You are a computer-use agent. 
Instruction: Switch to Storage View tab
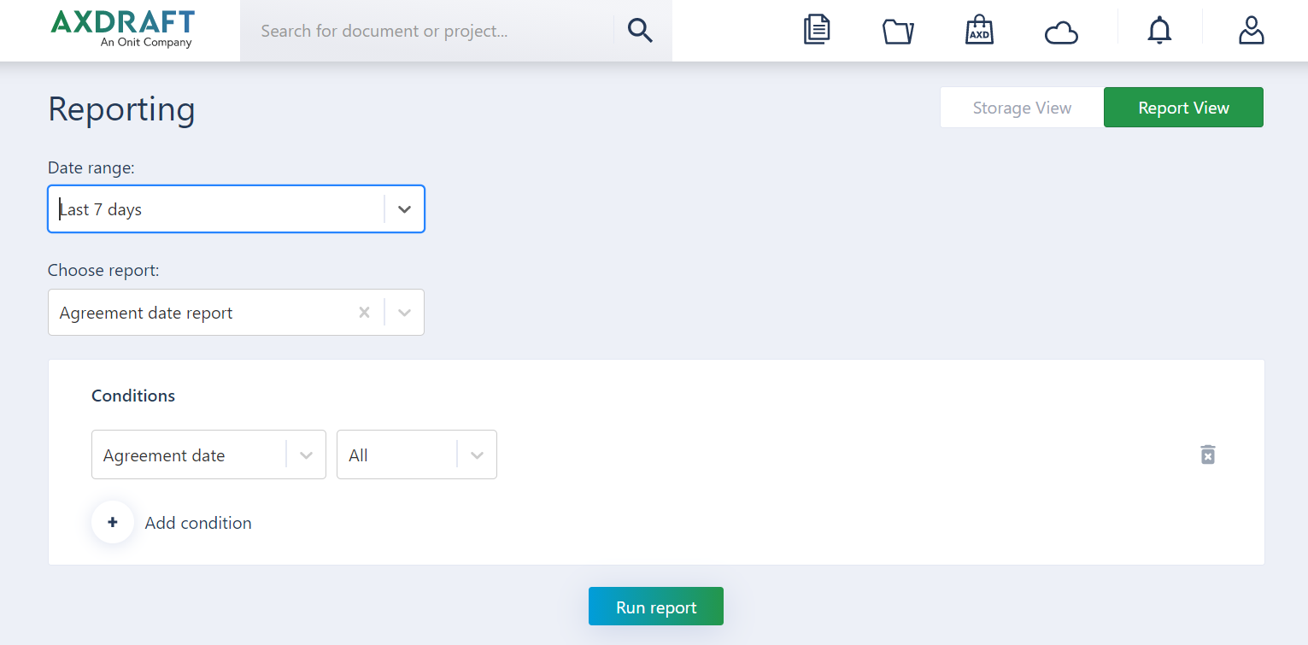tap(1022, 108)
